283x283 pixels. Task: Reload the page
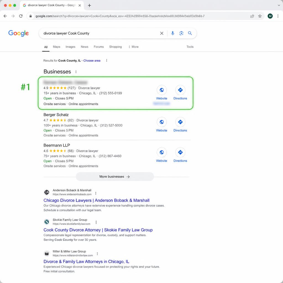tap(21, 16)
